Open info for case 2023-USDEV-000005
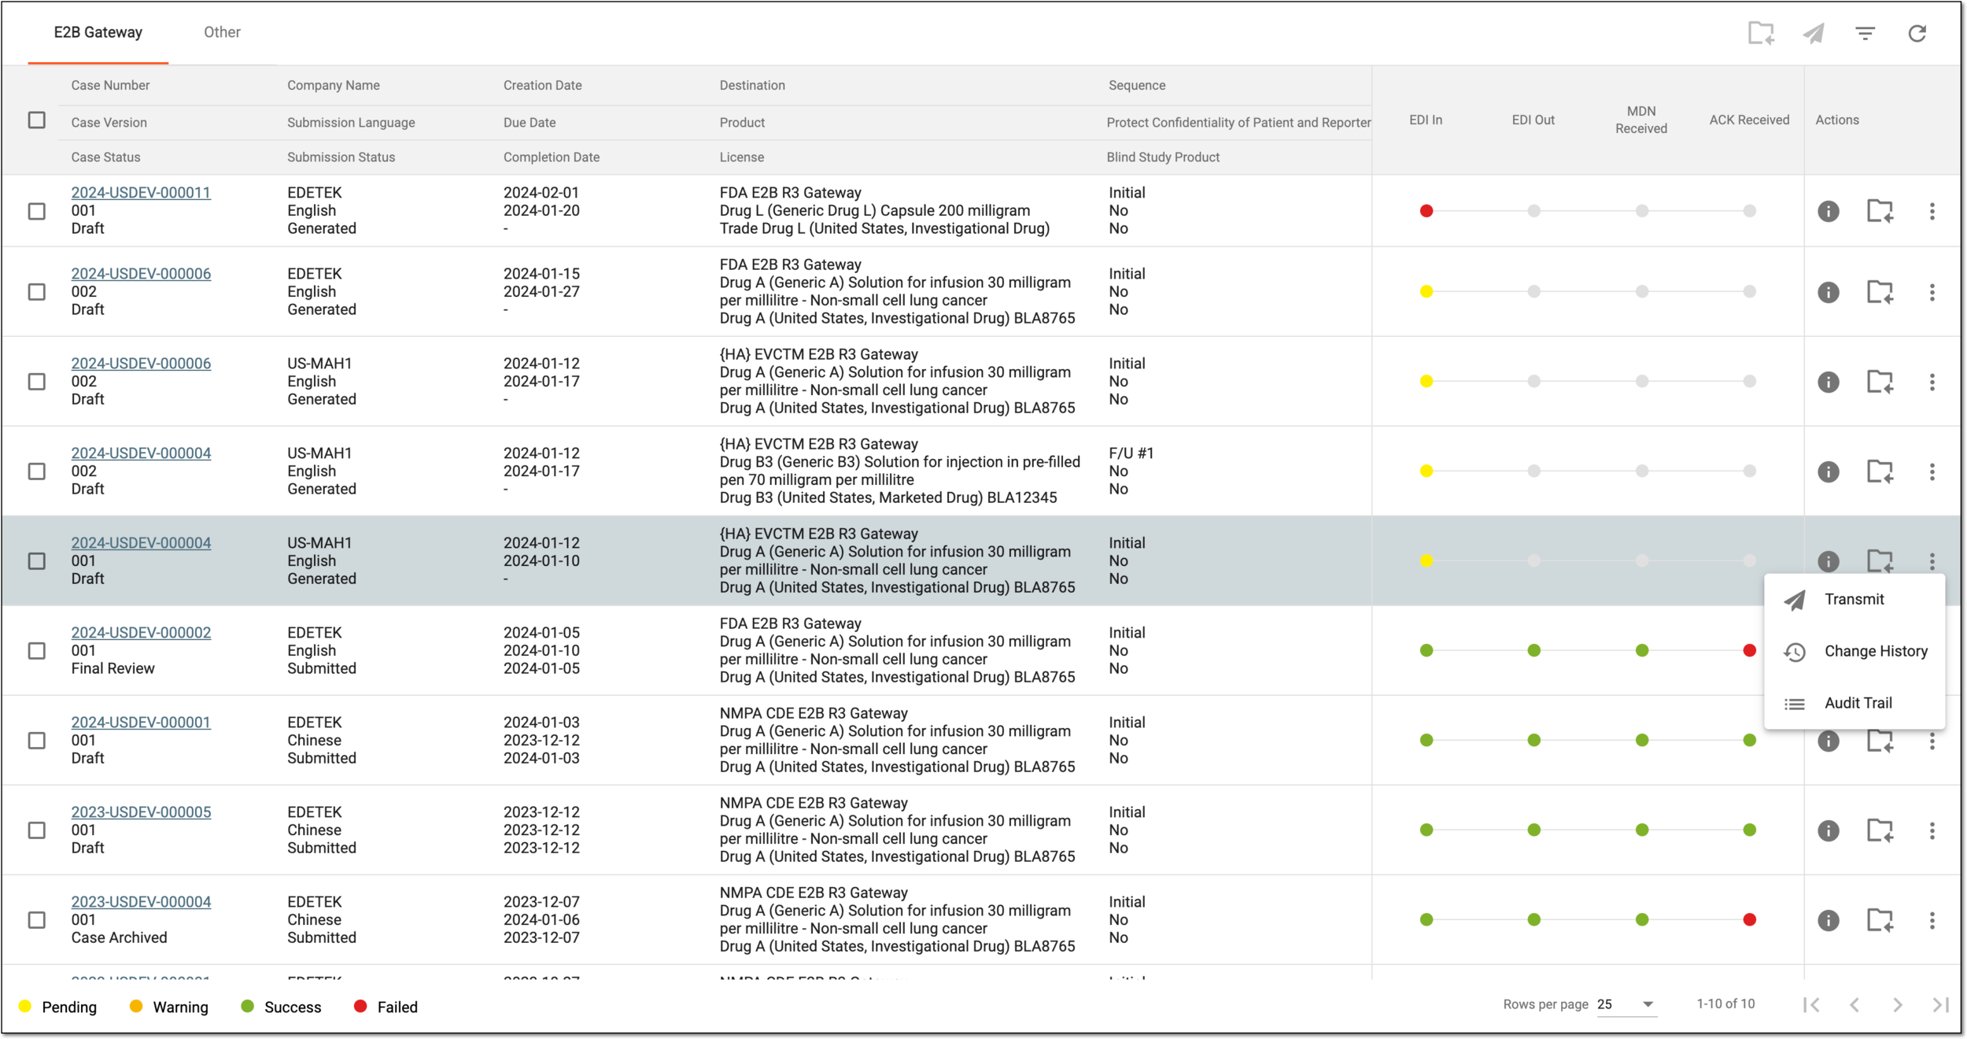 click(1829, 830)
